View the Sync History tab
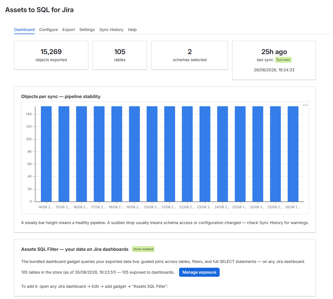 pyautogui.click(x=111, y=30)
